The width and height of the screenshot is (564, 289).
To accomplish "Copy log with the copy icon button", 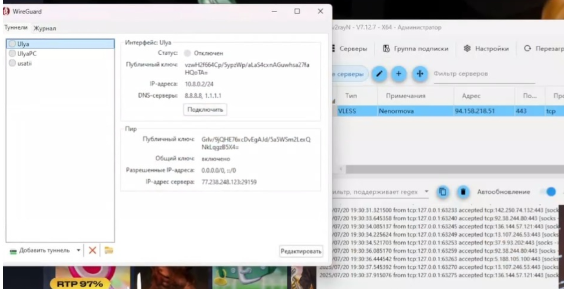I will coord(443,192).
